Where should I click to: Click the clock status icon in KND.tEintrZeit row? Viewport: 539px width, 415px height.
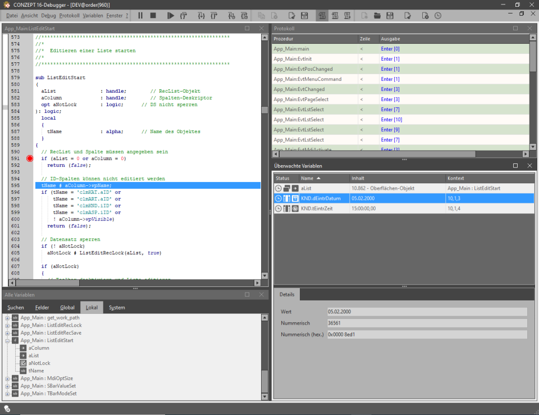click(x=278, y=208)
